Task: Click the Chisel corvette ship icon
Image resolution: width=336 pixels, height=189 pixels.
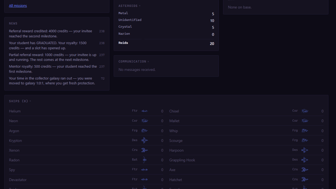Action: click(x=304, y=111)
